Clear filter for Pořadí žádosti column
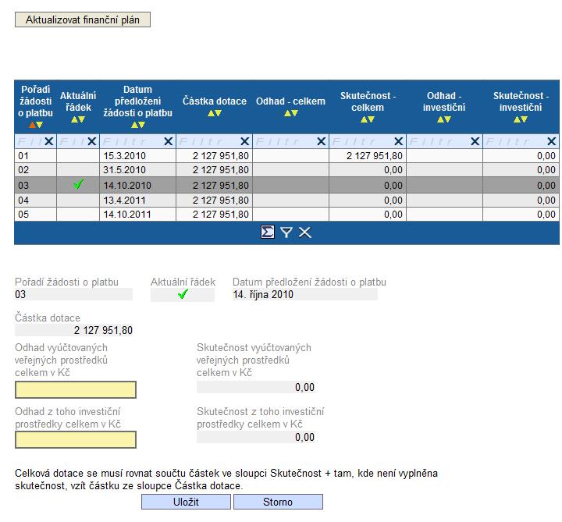The height and width of the screenshot is (522, 562). tap(49, 141)
